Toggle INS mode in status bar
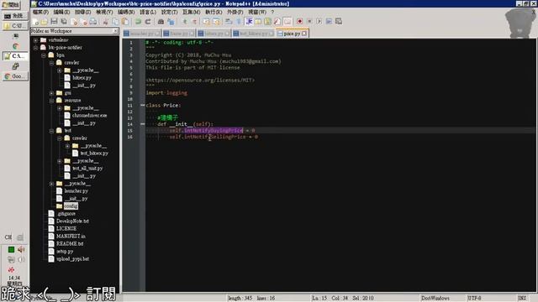This screenshot has height=302, width=538. tap(522, 298)
